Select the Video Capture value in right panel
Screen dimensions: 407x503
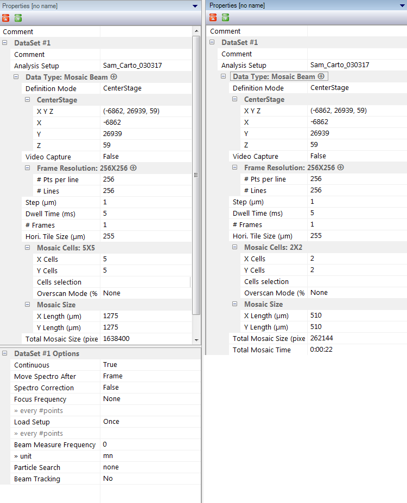tap(355, 156)
